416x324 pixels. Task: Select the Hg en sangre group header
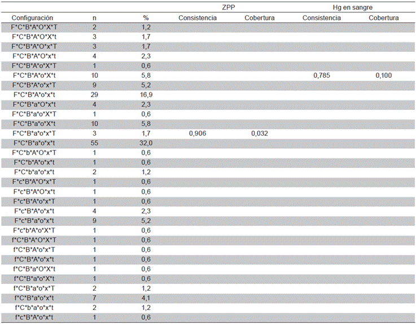pyautogui.click(x=353, y=7)
